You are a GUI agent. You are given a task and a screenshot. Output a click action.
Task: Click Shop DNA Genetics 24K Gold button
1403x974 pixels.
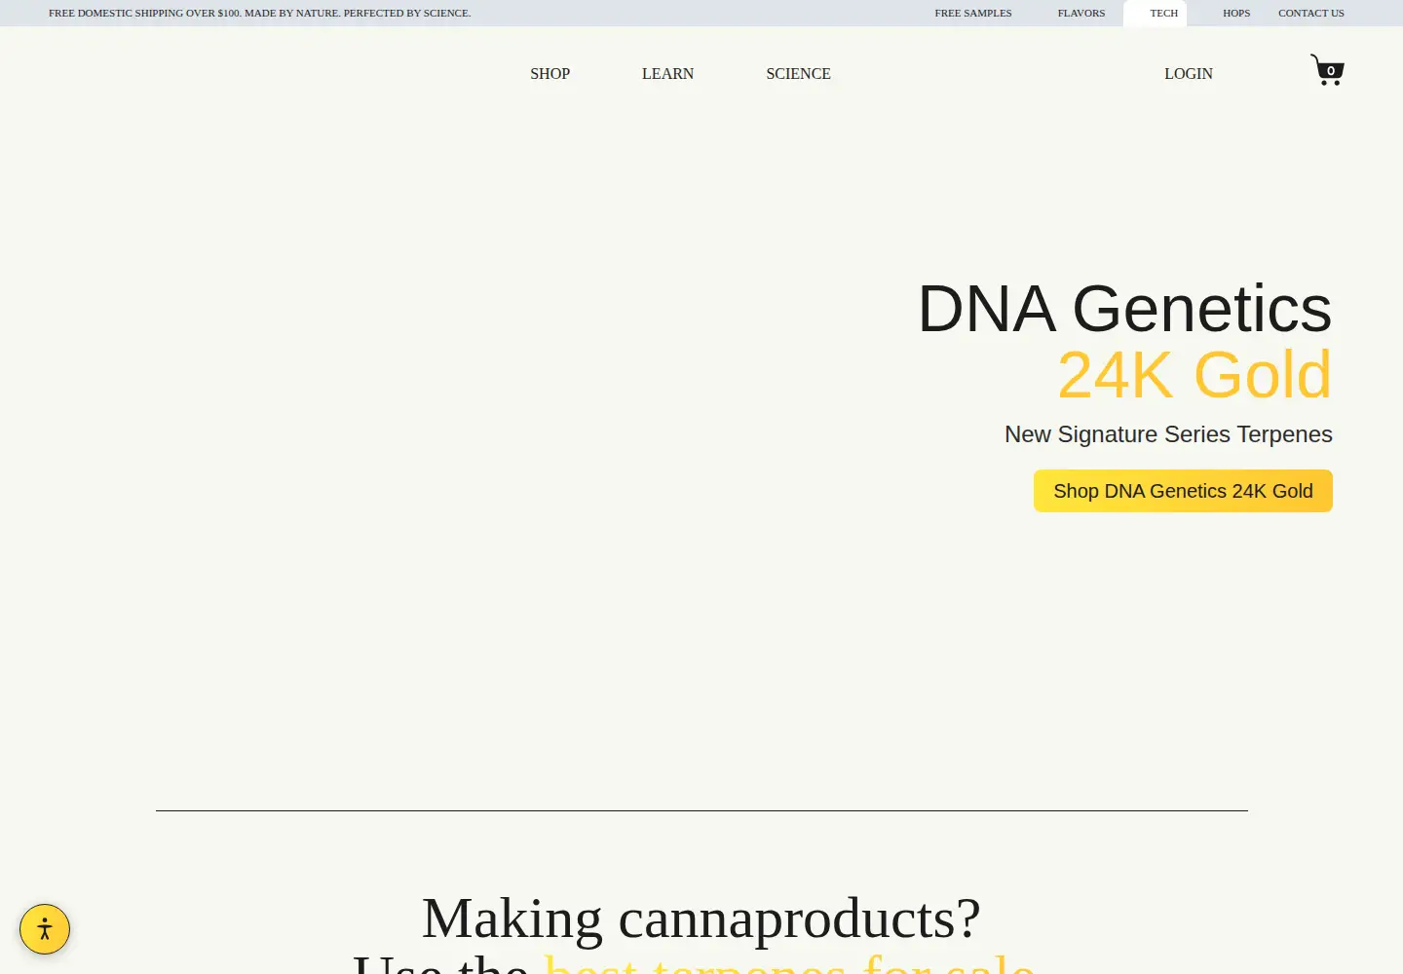tap(1183, 491)
